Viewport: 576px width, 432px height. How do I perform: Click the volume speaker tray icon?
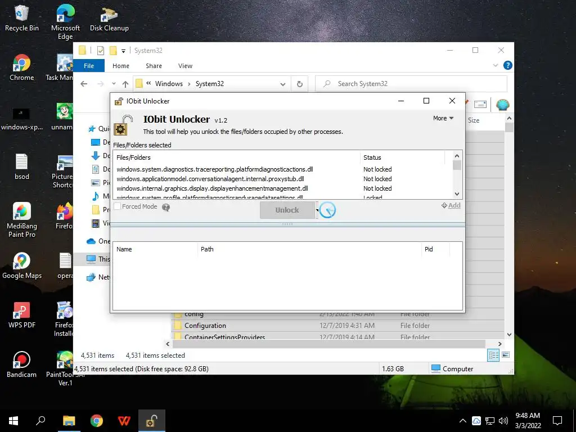point(503,421)
